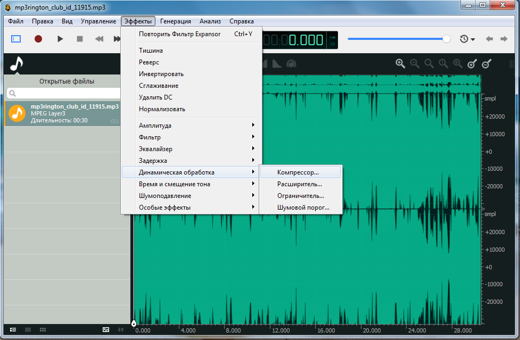
Task: Switch to detailed list view icon
Action: coord(13,329)
